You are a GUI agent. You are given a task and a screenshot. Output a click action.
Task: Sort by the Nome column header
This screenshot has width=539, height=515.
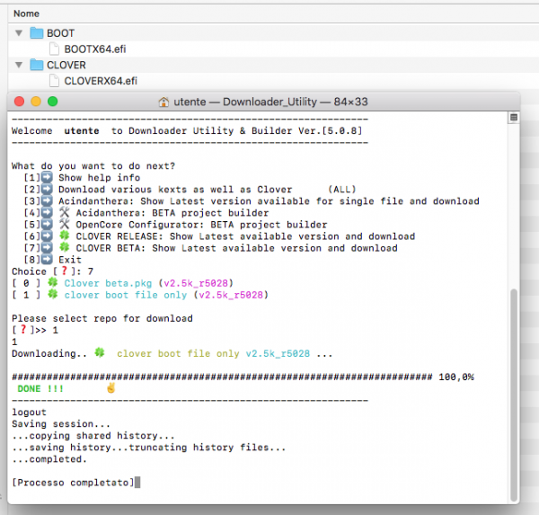point(26,13)
